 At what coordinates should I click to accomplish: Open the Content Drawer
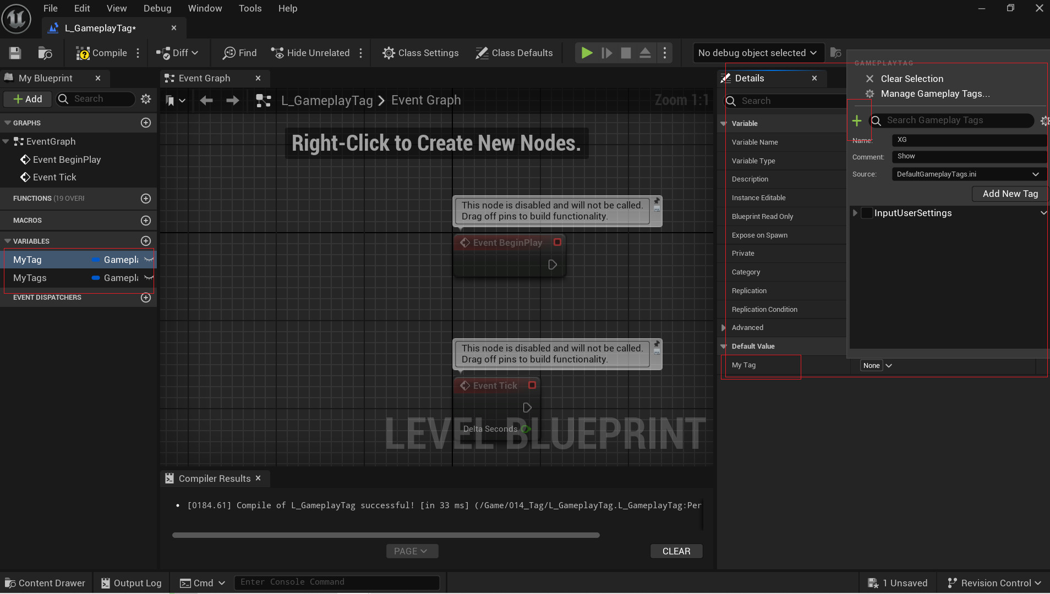(x=45, y=583)
